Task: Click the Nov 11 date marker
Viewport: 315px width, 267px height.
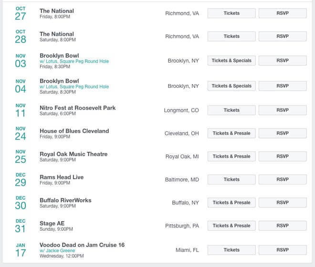Action: click(21, 110)
